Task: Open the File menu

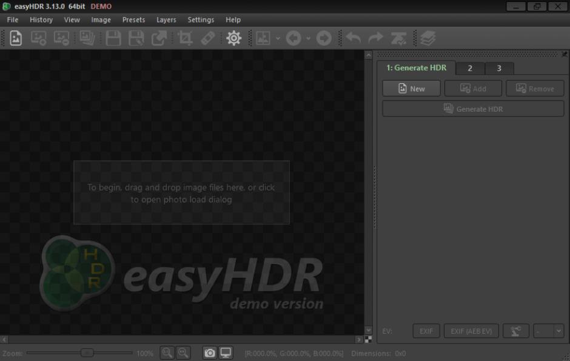Action: pyautogui.click(x=13, y=19)
